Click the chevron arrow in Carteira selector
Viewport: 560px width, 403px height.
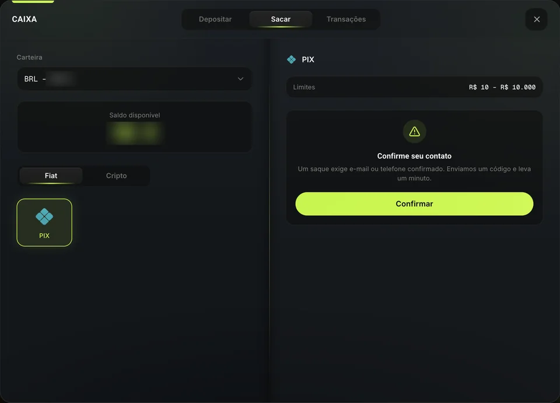240,79
